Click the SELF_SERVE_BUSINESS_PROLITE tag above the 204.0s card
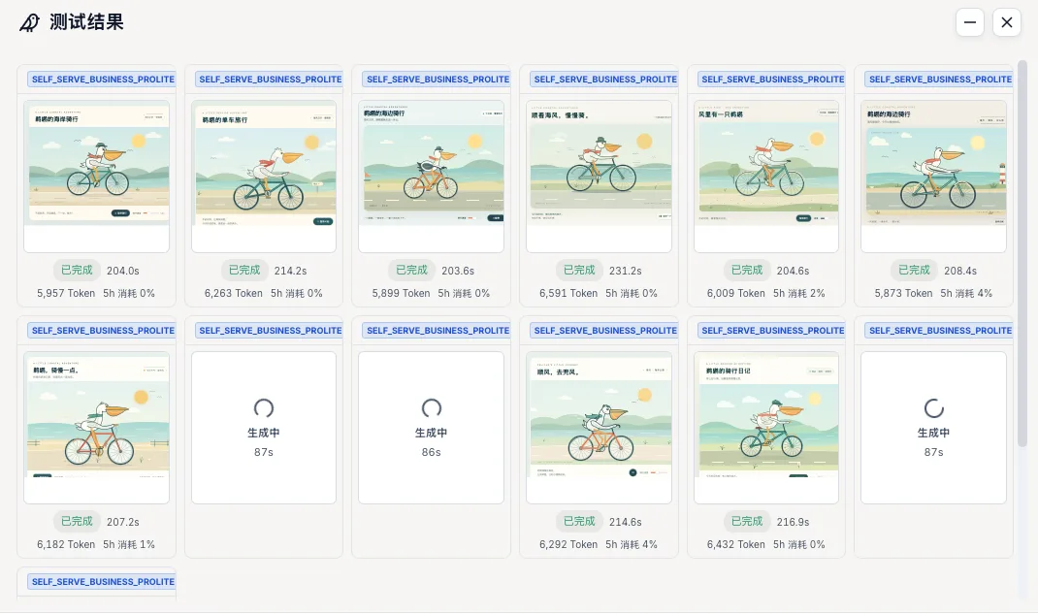The image size is (1038, 614). (102, 80)
